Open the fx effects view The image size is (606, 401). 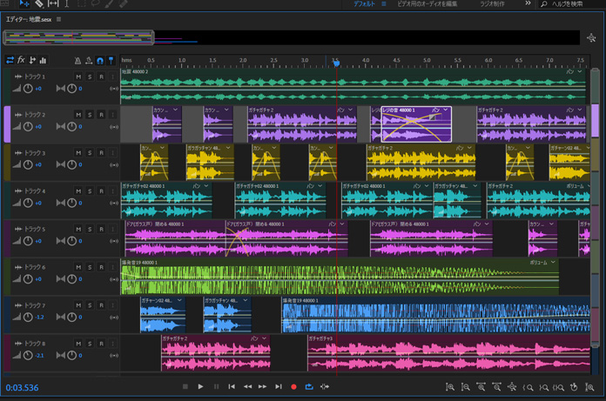point(21,61)
